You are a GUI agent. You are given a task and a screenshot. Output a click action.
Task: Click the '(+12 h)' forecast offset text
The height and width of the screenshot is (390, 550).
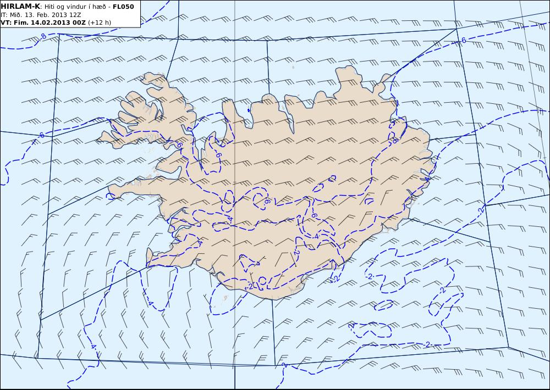pos(99,23)
